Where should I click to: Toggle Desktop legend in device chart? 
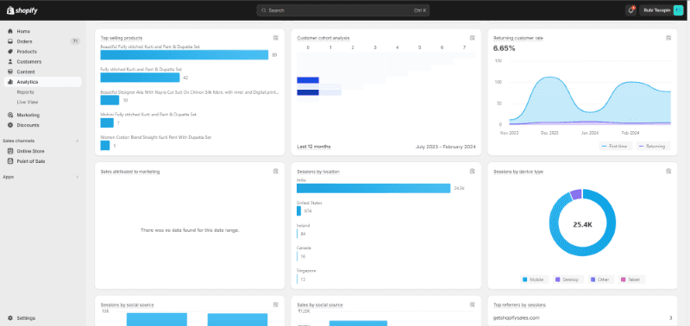click(568, 279)
